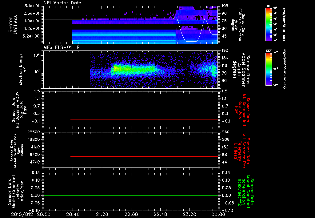Viewport: 315px width, 218px height.
Task: Click the '150' scanner angle axis value
Action: pyautogui.click(x=225, y=58)
